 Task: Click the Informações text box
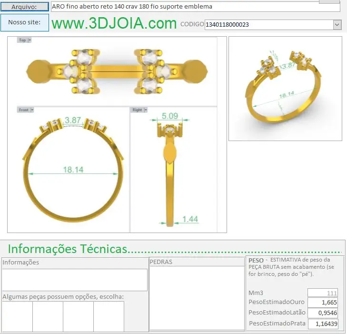(x=75, y=280)
